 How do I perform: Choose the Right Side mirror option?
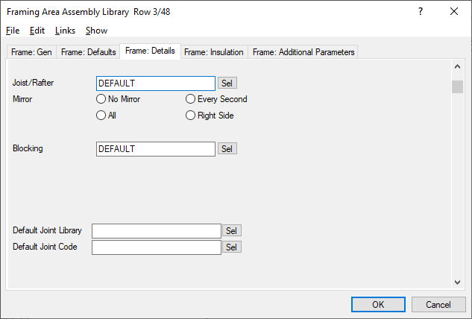[x=191, y=116]
